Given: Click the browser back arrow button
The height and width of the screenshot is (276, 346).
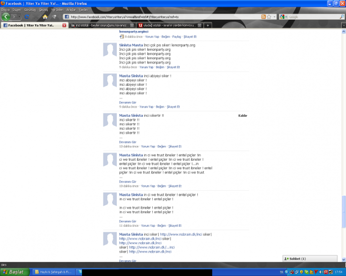Looking at the screenshot, I should (x=5, y=17).
